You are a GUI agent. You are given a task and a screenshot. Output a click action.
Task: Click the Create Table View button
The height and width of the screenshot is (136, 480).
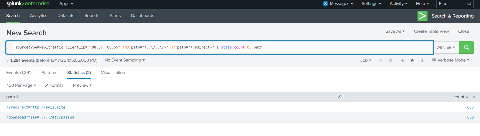431,31
